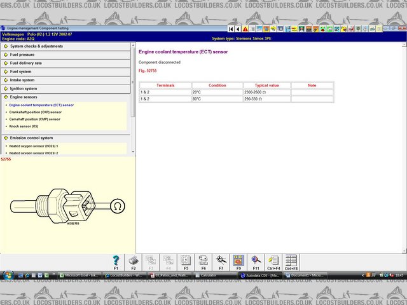Click the left panel scrollbar thumb
Viewport: 407px width, 305px height.
133,82
